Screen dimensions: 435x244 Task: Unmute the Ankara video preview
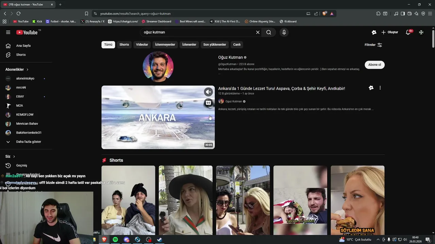coord(208,92)
